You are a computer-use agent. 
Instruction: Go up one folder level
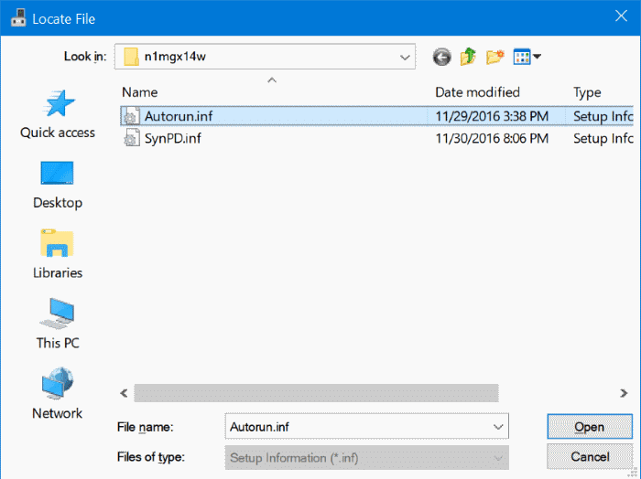point(468,57)
